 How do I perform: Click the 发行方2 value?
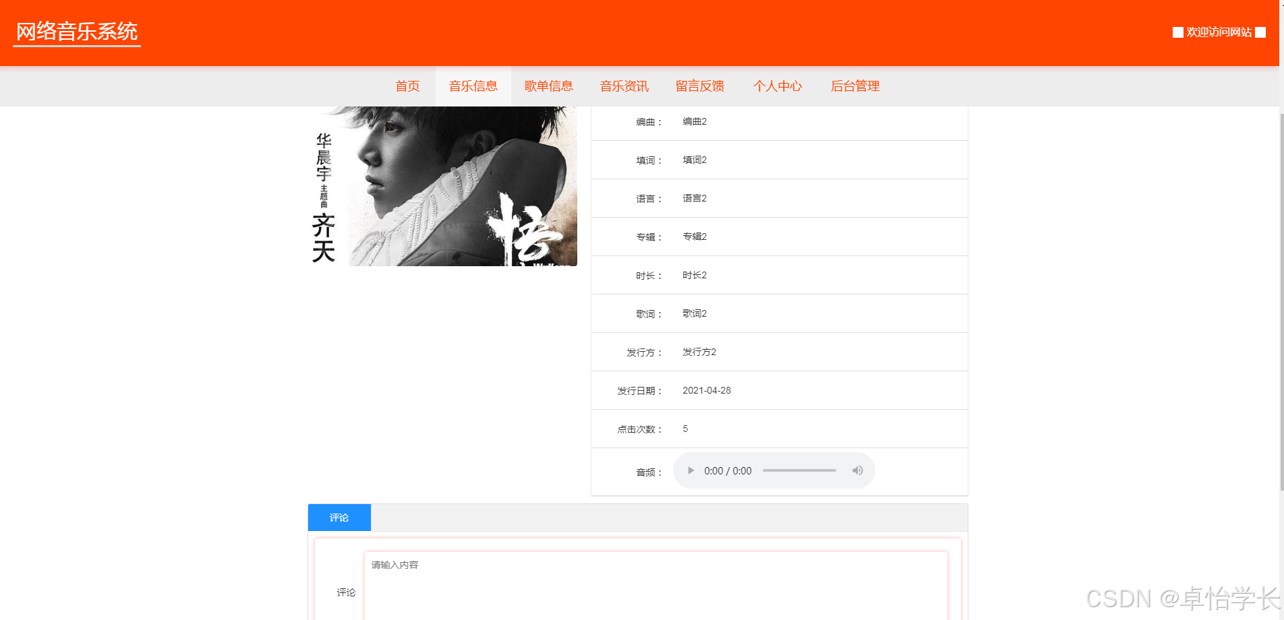[x=699, y=352]
